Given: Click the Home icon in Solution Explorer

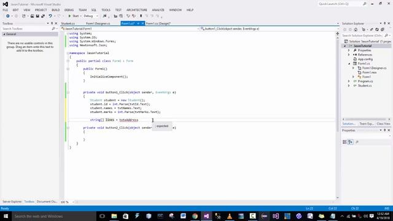Looking at the screenshot, I should (356, 29).
